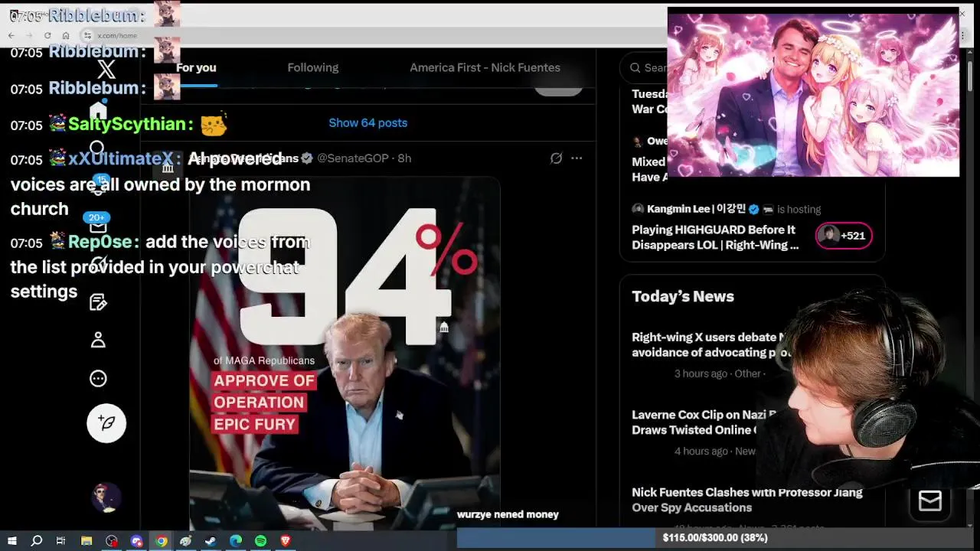Open File Explorer from the taskbar
The width and height of the screenshot is (980, 551).
[x=87, y=541]
